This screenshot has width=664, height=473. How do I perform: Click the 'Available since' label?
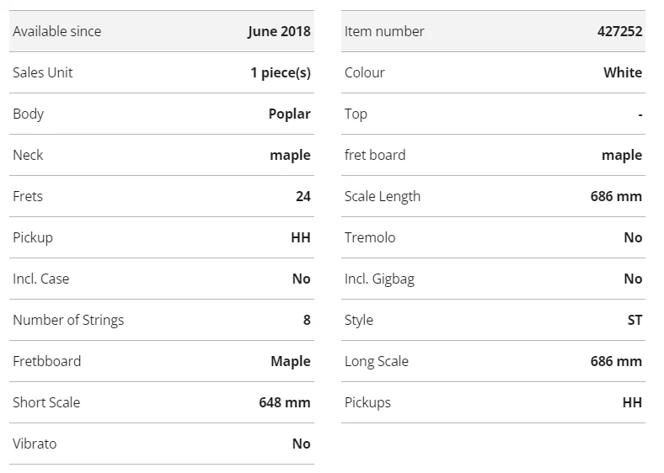(56, 31)
